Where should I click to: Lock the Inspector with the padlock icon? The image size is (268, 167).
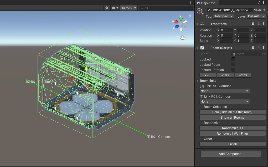259,3
